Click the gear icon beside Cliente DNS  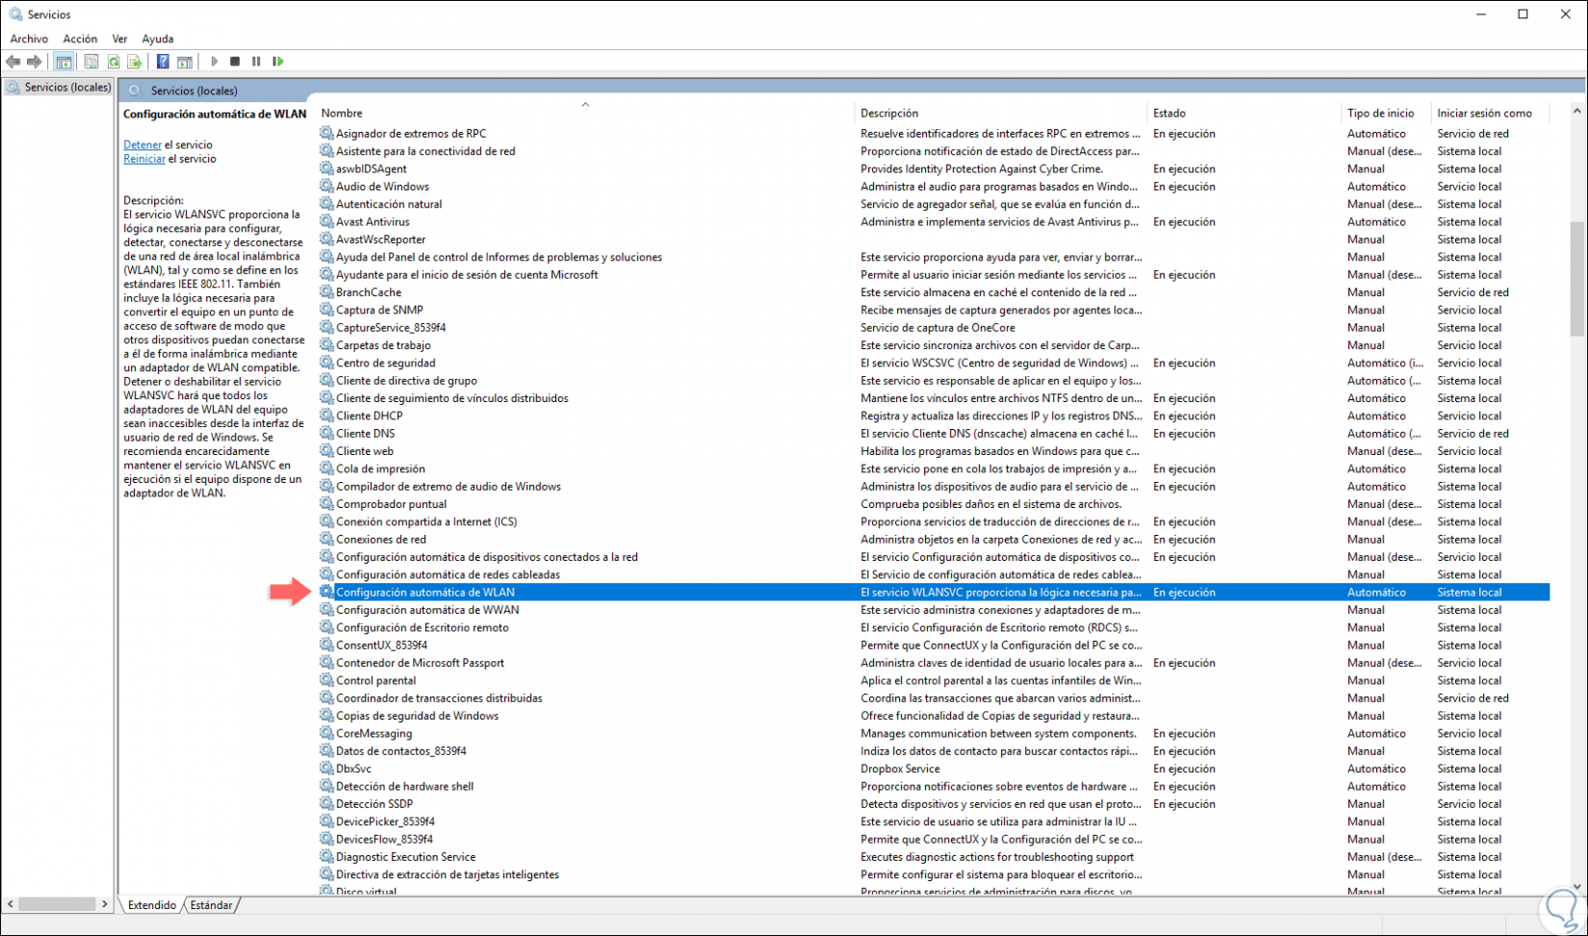[327, 434]
